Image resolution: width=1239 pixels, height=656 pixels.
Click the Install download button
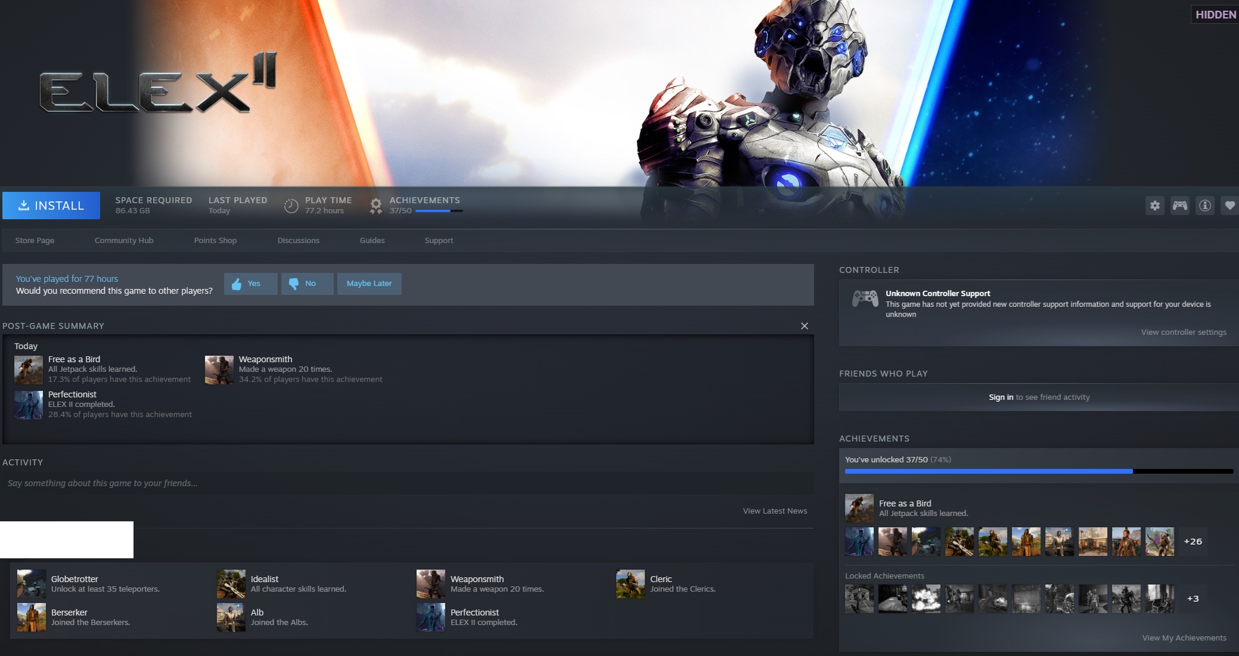[51, 206]
